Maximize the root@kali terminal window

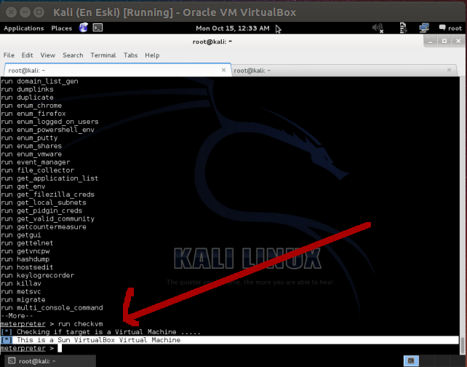444,42
